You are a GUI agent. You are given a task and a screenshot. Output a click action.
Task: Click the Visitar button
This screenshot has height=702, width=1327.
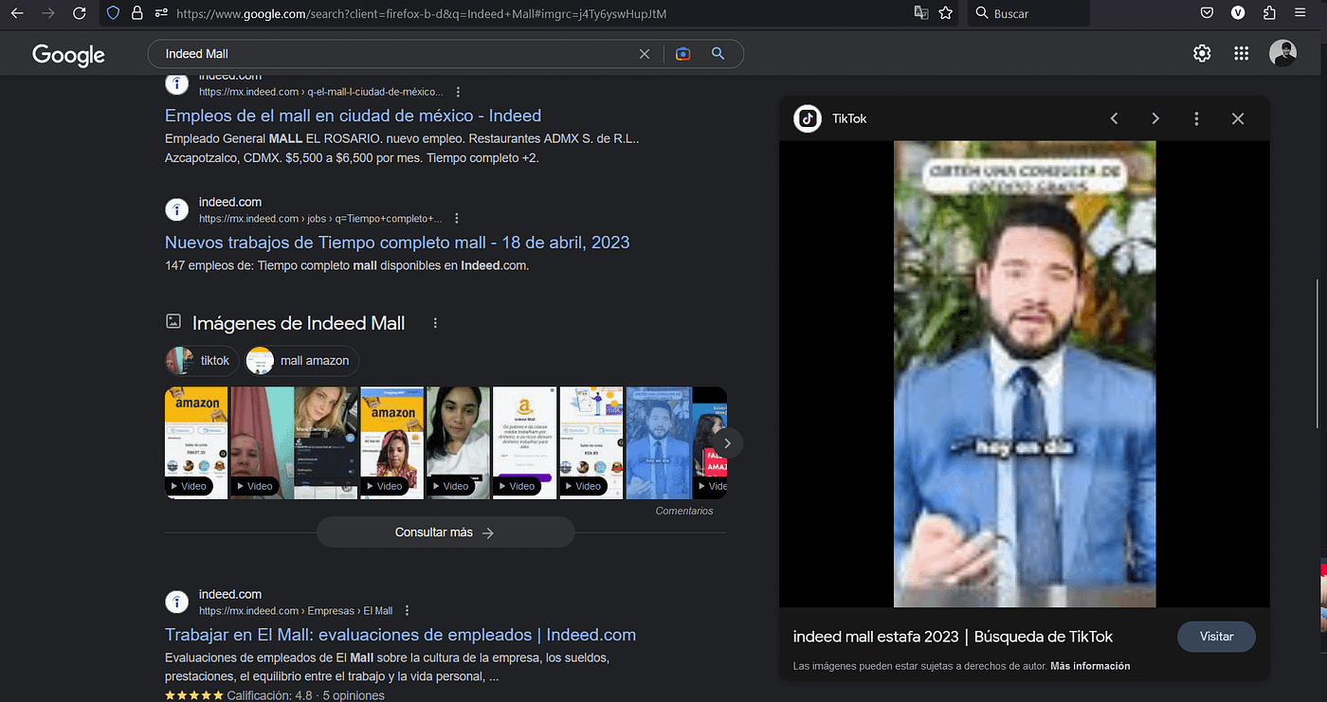(1216, 637)
